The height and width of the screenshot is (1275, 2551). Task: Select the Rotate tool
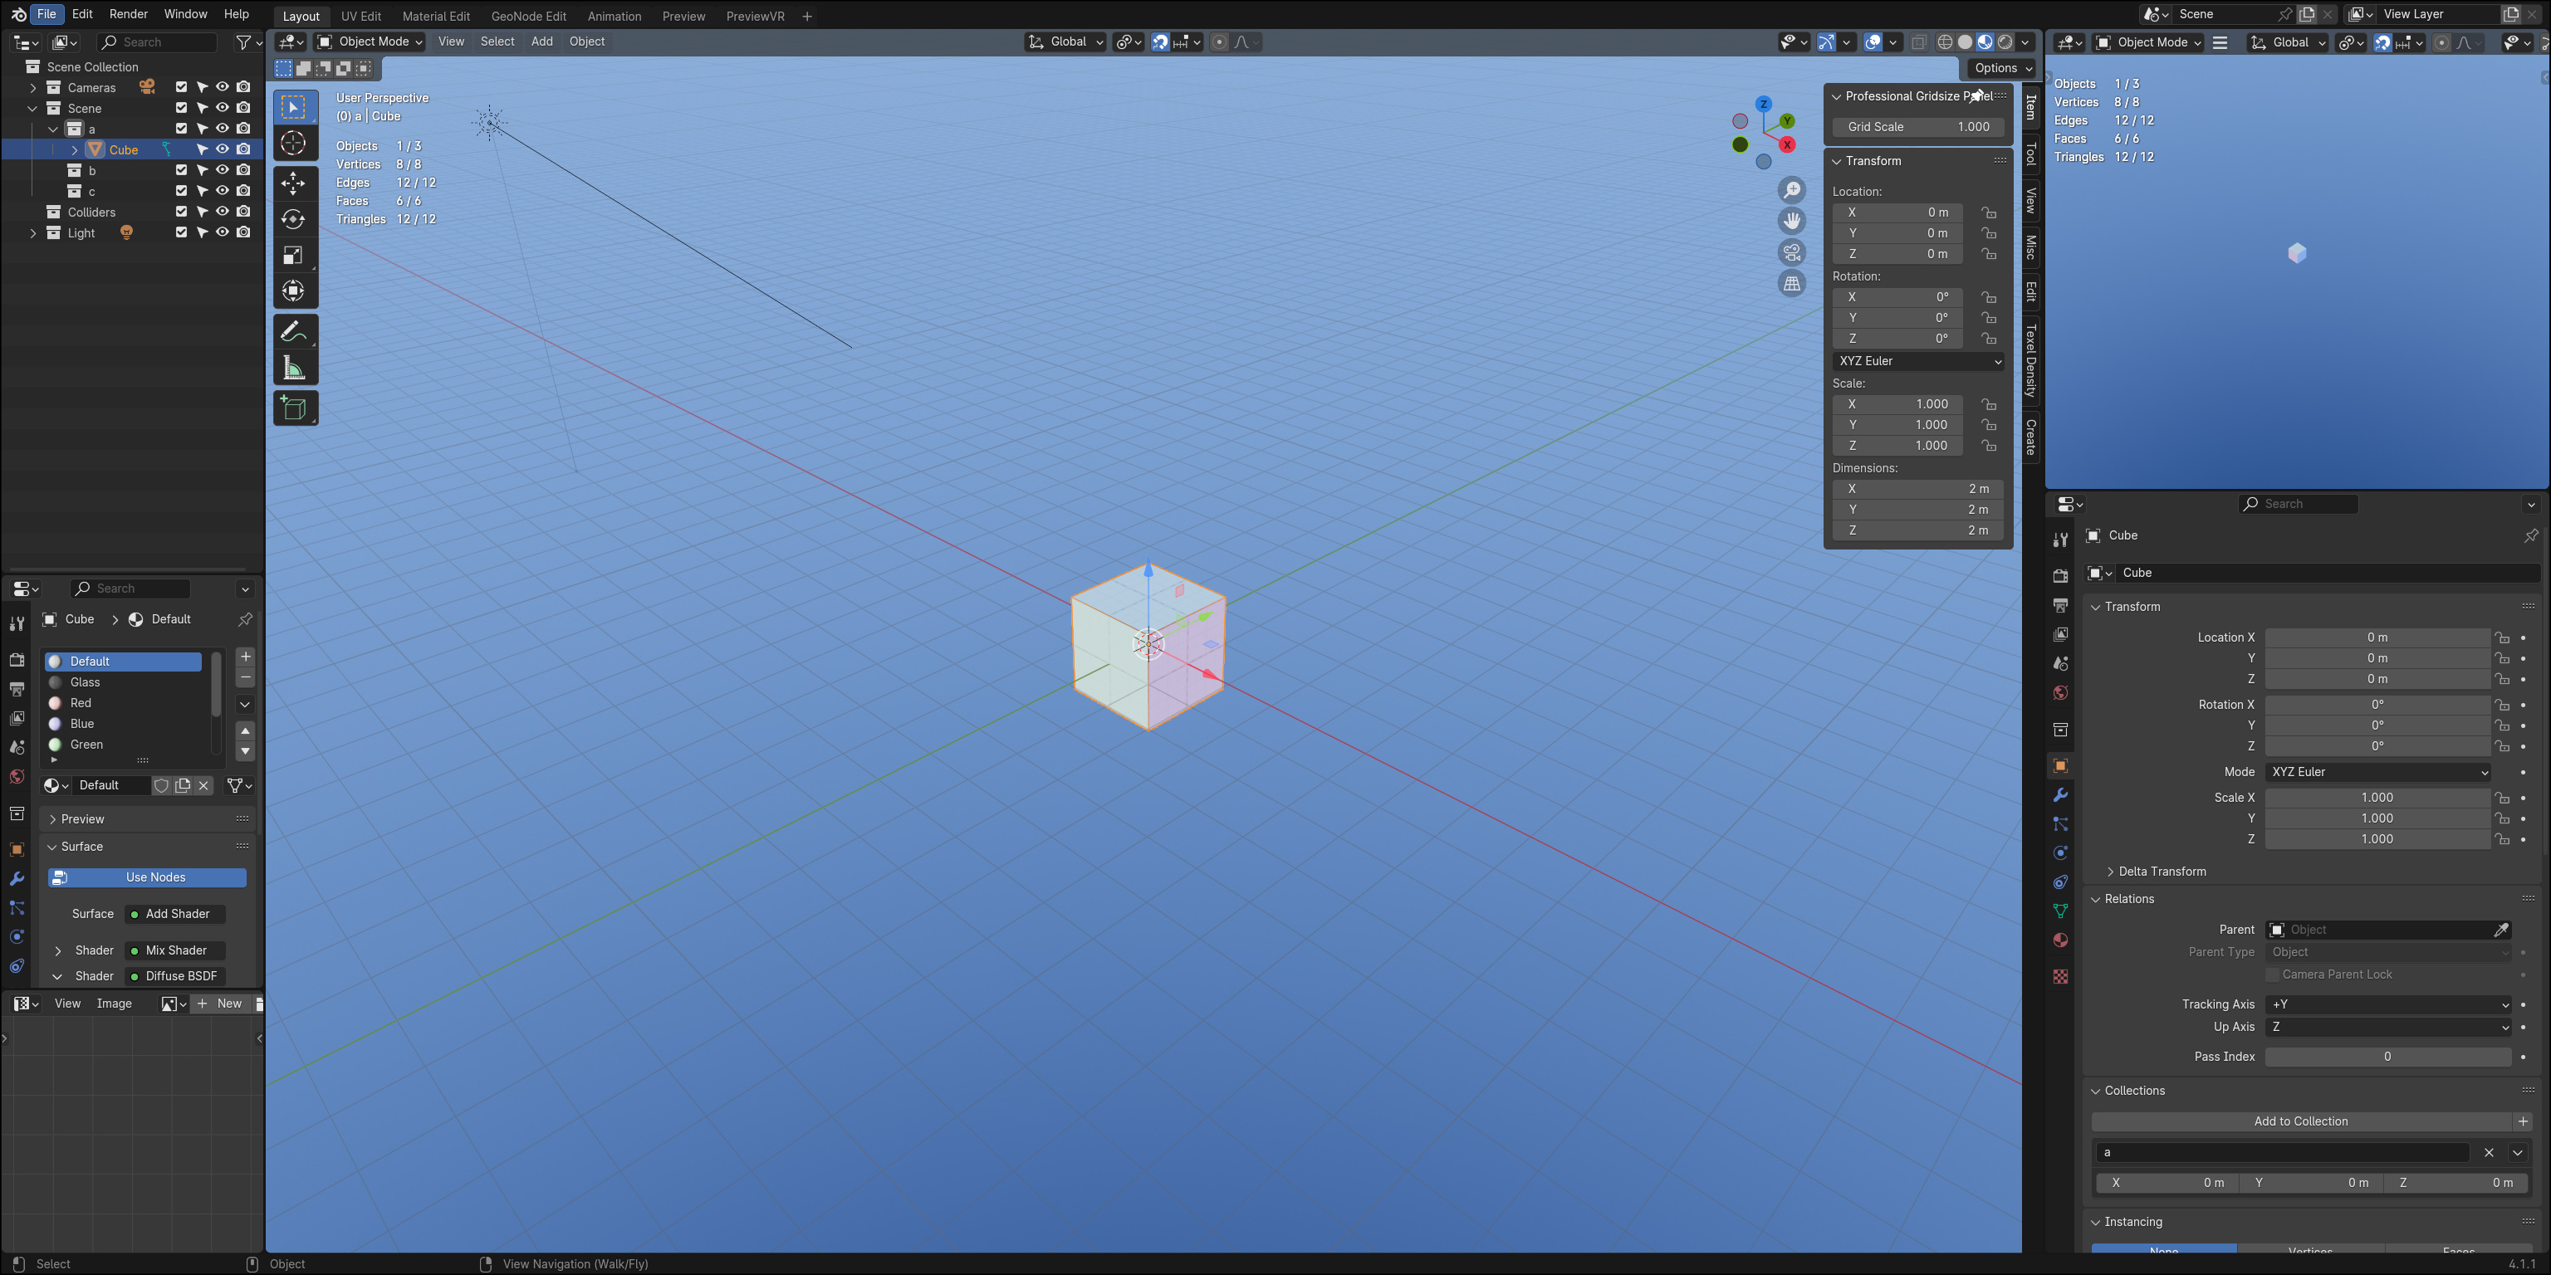pyautogui.click(x=293, y=219)
